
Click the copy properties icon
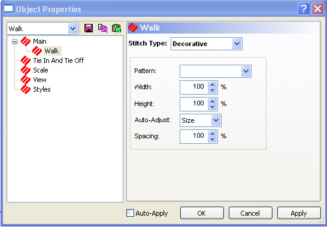(102, 28)
